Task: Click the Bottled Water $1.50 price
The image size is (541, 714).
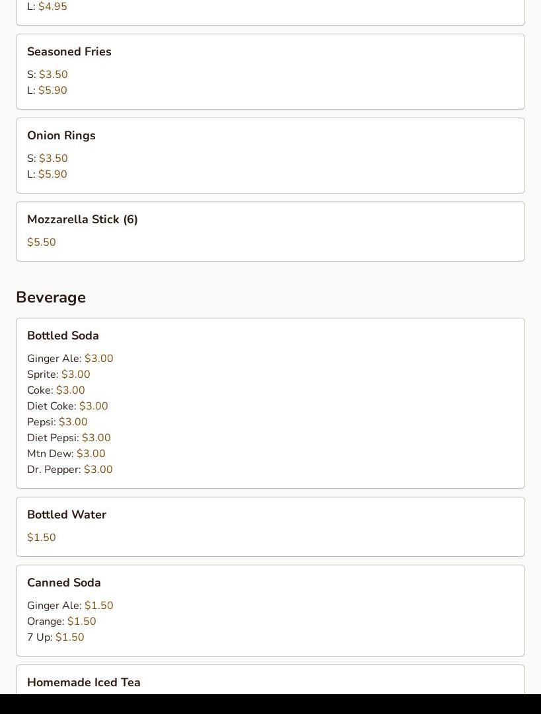Action: click(x=42, y=538)
